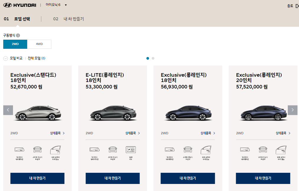The width and height of the screenshot is (299, 191).
Task: Click the Exclusive(롱레인지) 20인치 car image
Action: (x=263, y=113)
